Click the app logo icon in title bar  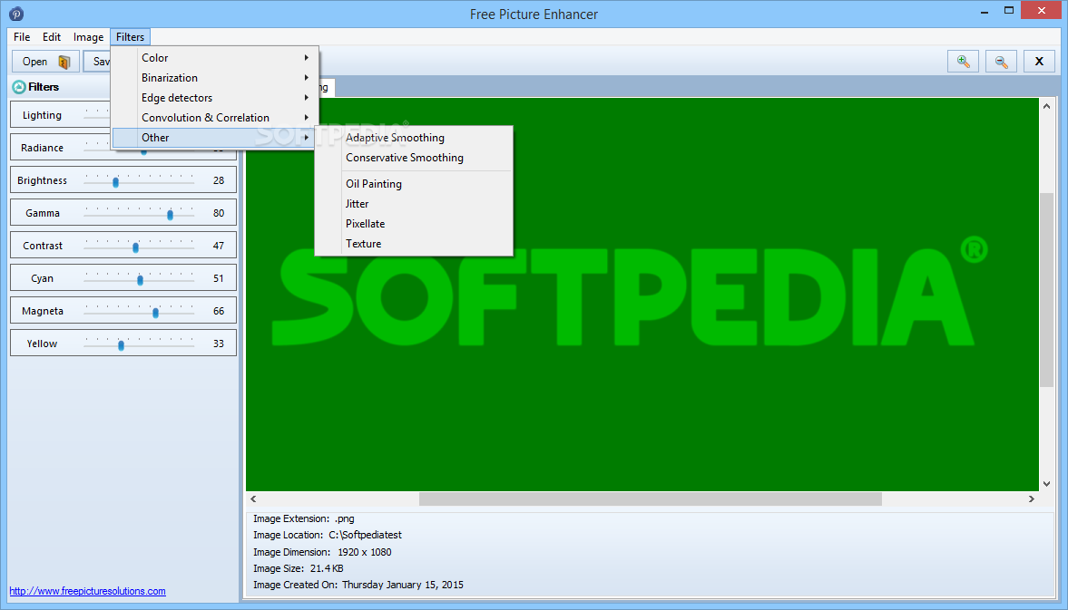(x=16, y=14)
